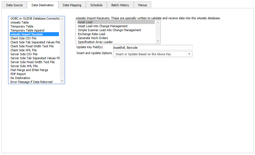Choose Client Side XML File
The height and width of the screenshot is (155, 255).
[35, 50]
